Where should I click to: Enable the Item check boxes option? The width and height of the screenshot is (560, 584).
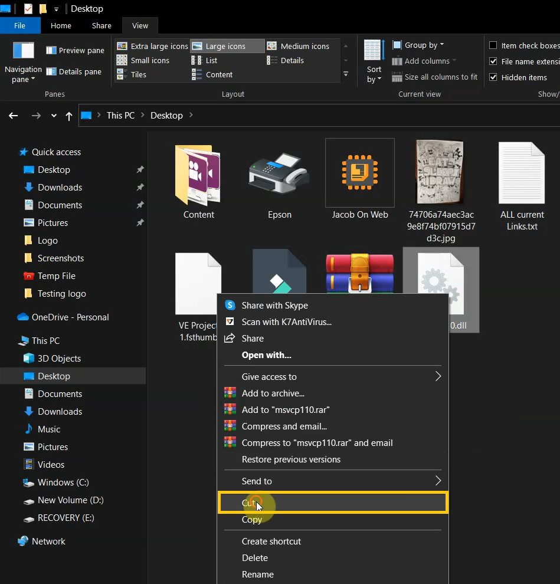point(493,45)
